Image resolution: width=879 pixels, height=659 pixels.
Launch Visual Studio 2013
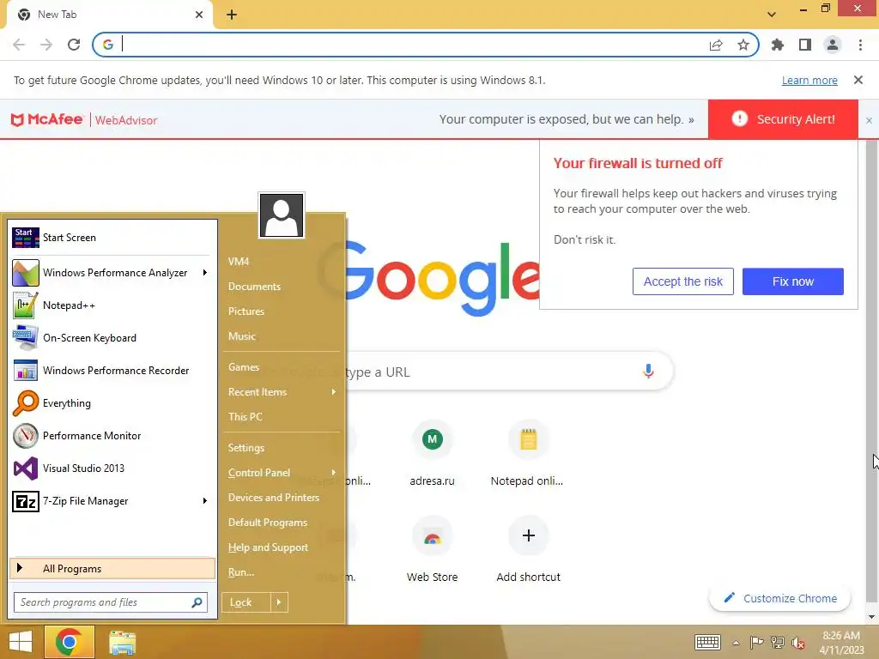coord(112,468)
